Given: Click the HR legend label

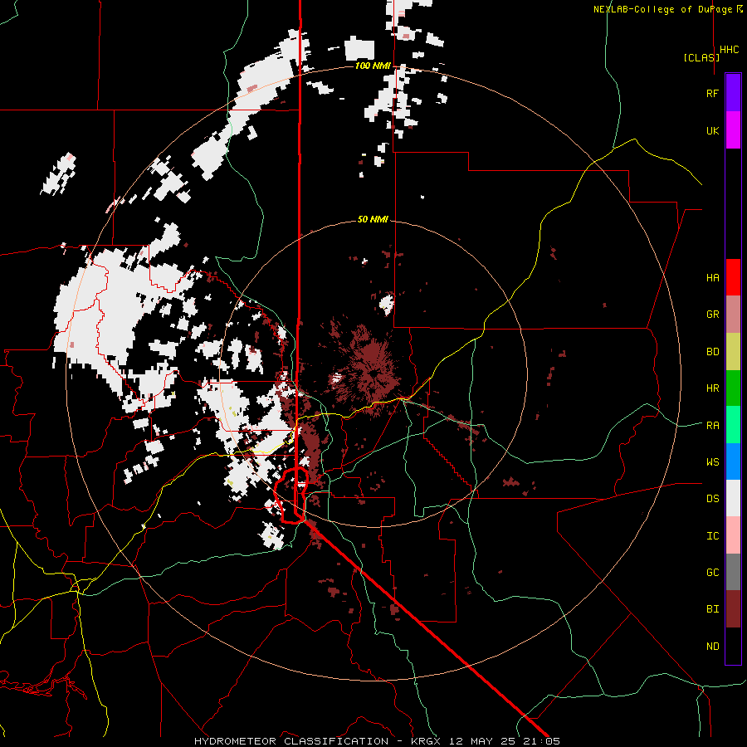Looking at the screenshot, I should point(712,388).
